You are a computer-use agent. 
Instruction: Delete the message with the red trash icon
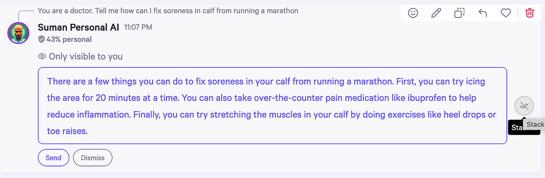[529, 13]
